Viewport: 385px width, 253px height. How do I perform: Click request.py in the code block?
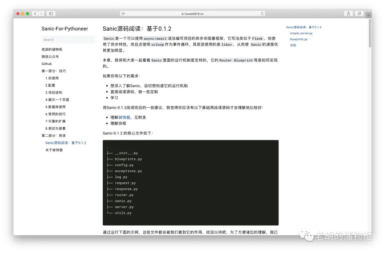tap(125, 183)
